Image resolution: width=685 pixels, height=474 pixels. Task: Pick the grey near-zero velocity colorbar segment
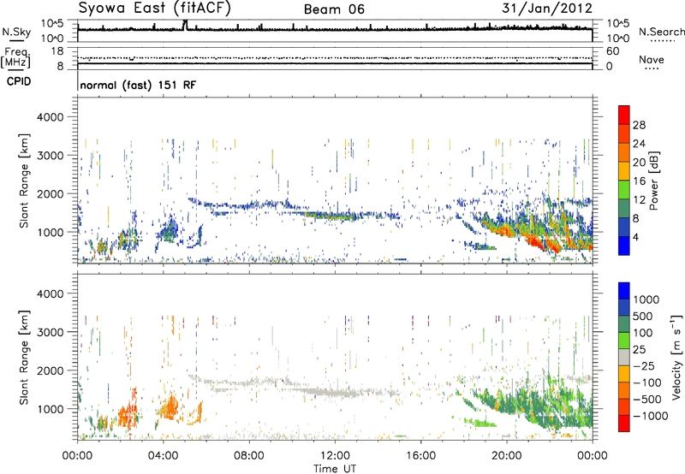[x=624, y=357]
